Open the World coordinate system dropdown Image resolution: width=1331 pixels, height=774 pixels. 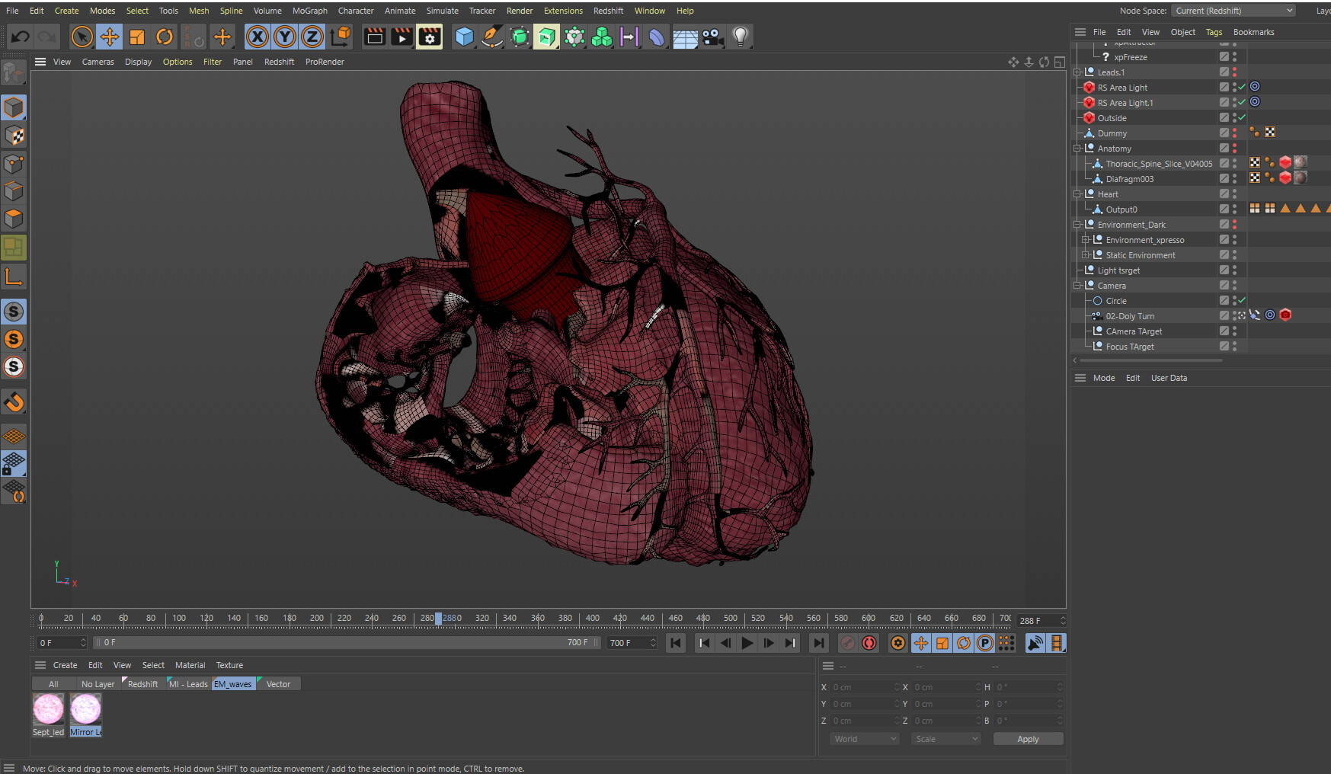[x=864, y=739]
